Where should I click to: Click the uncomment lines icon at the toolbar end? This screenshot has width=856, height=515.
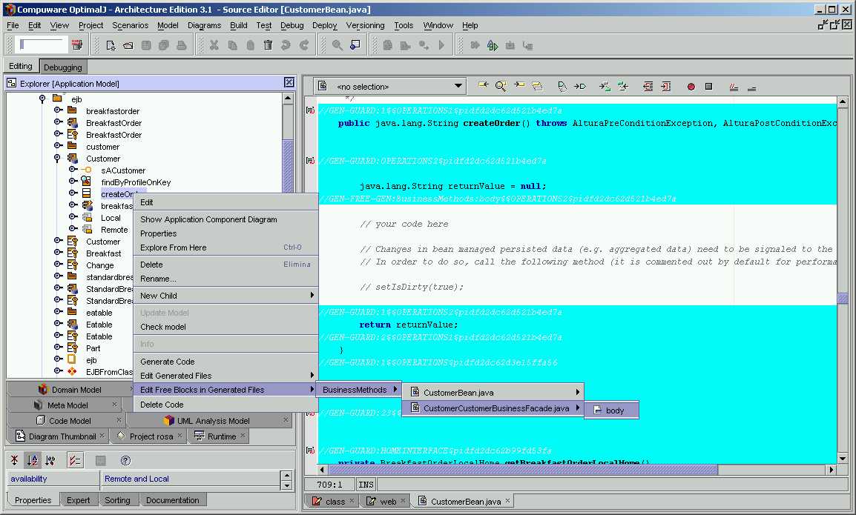point(751,87)
